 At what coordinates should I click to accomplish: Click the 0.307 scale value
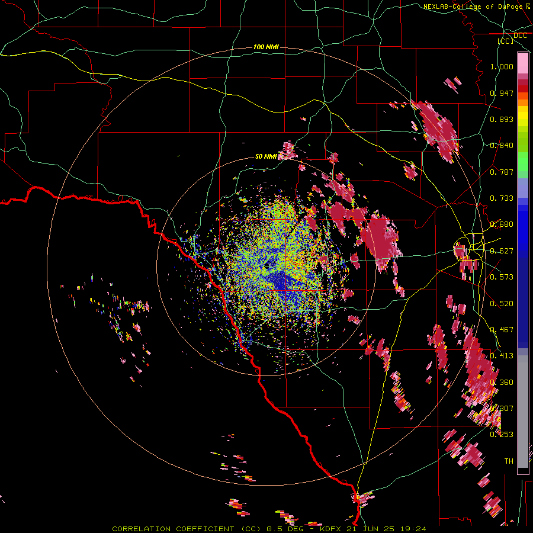[x=502, y=409]
